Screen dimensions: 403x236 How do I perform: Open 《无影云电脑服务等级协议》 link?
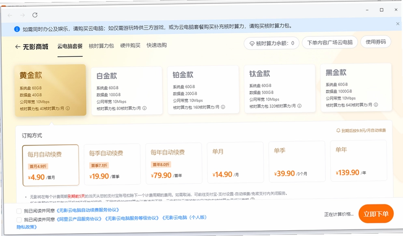click(132, 218)
